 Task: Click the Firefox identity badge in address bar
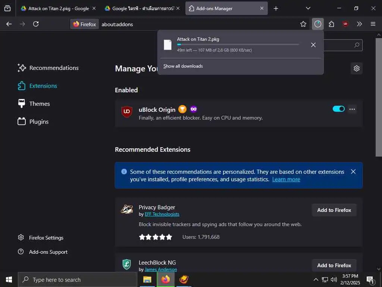click(x=85, y=24)
